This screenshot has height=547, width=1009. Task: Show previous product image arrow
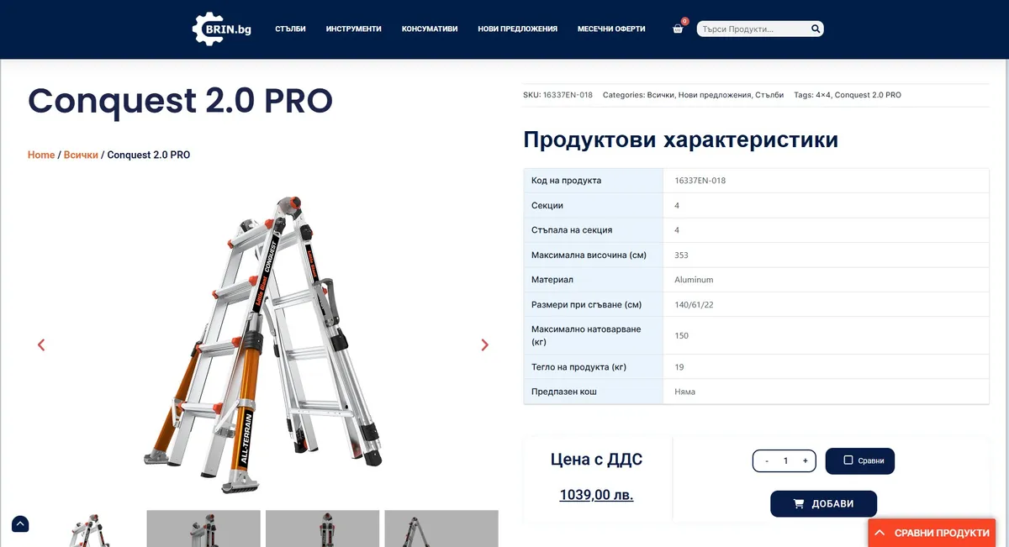pyautogui.click(x=41, y=345)
